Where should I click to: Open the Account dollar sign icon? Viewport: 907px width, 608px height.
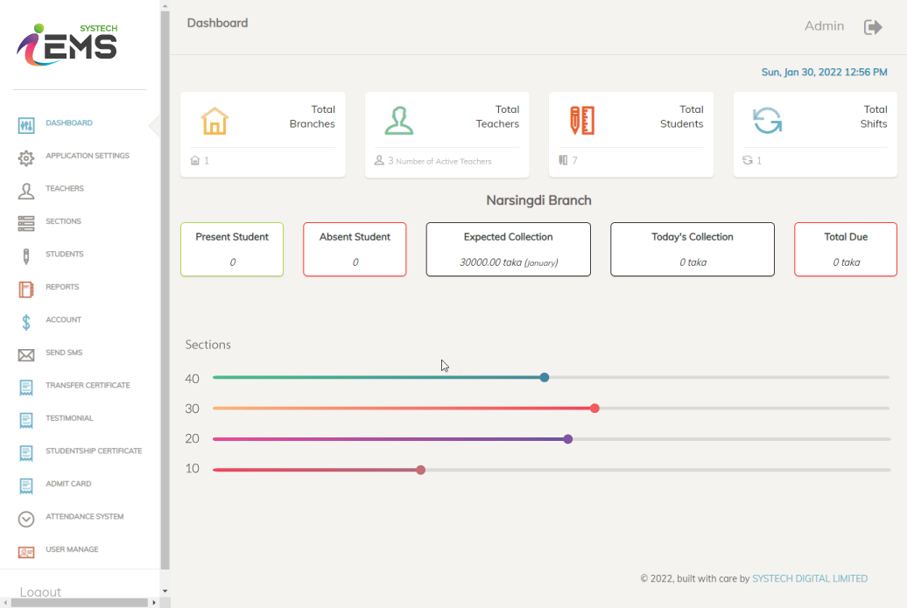point(26,321)
